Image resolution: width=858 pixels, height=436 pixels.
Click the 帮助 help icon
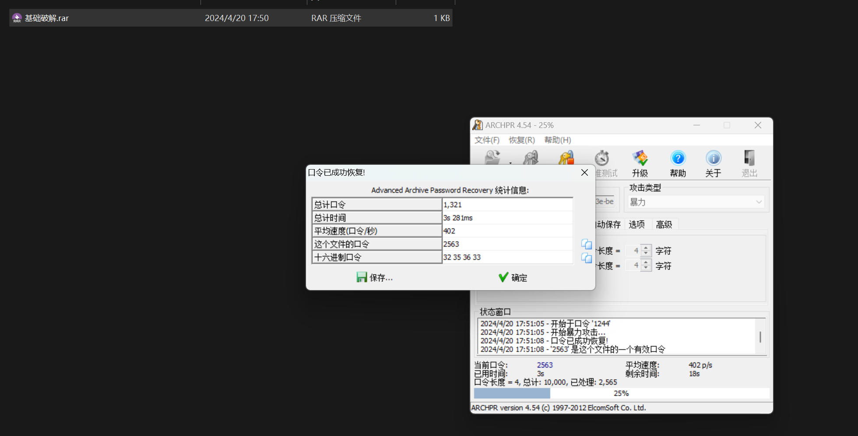tap(678, 158)
